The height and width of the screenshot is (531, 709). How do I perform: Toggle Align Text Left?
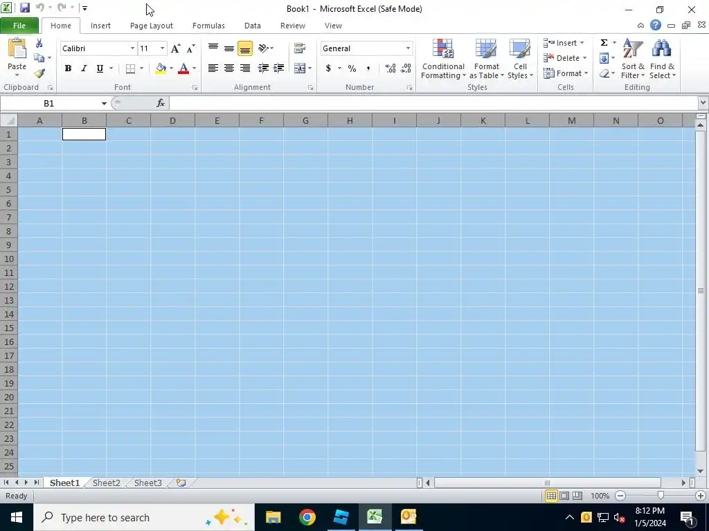pos(213,68)
